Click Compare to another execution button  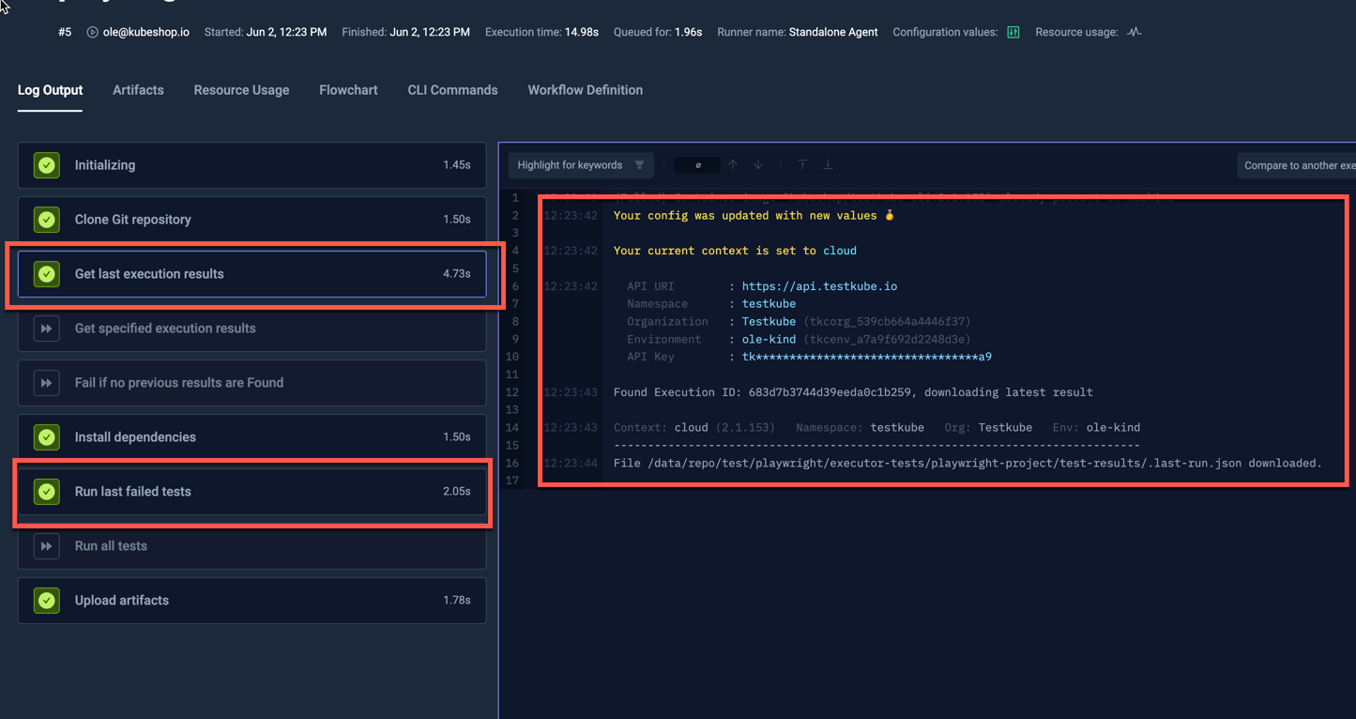tap(1298, 165)
